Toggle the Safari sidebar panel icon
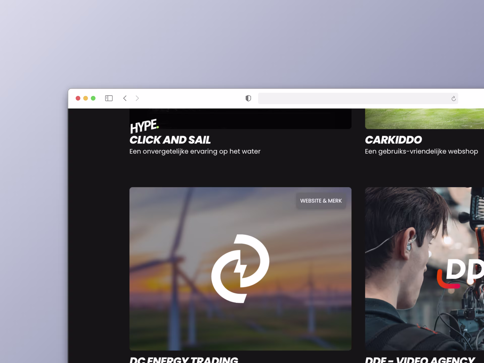484x363 pixels. pyautogui.click(x=109, y=98)
